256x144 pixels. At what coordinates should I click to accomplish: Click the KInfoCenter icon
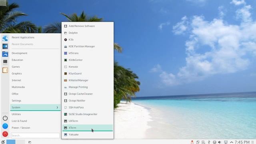[66, 60]
